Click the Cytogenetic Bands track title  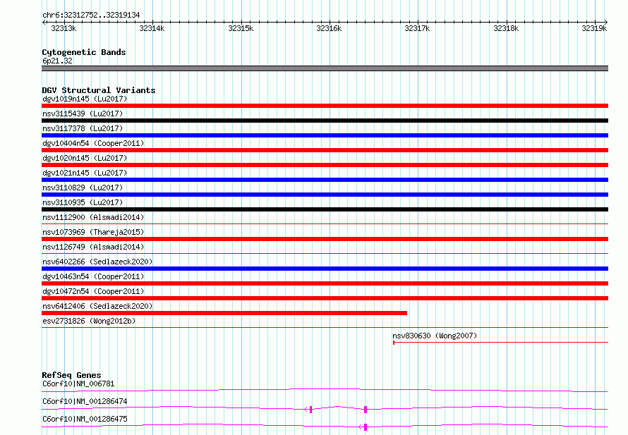coord(84,52)
